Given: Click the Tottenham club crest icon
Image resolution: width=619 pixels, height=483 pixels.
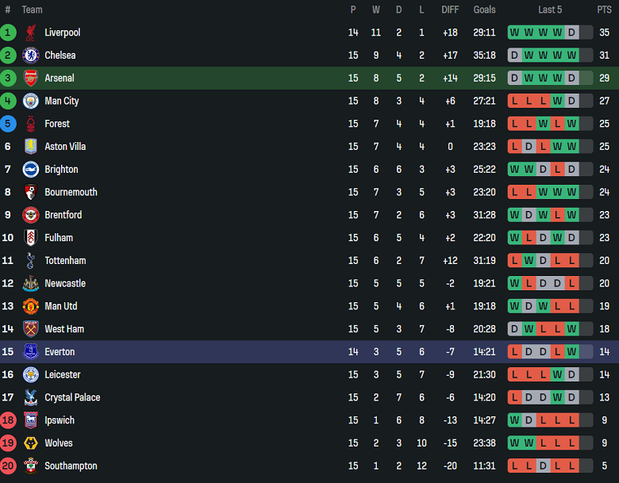Looking at the screenshot, I should tap(31, 261).
